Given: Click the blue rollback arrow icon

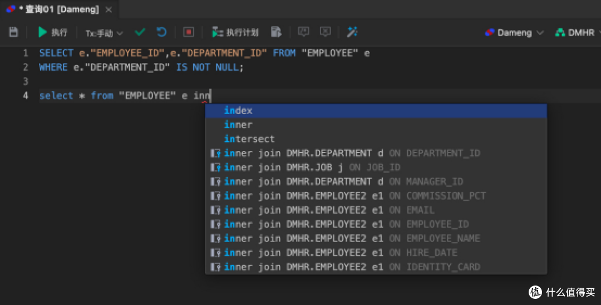Looking at the screenshot, I should click(161, 32).
